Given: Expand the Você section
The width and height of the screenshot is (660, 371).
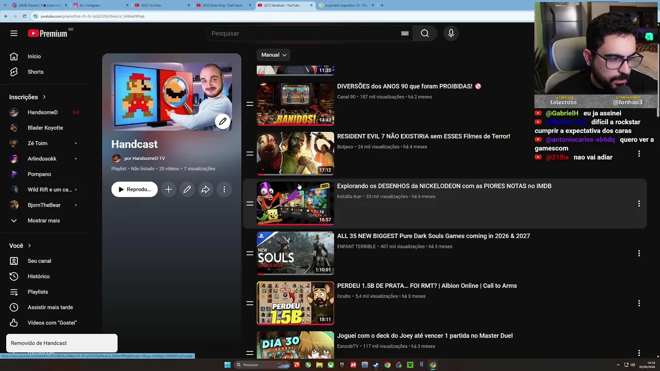Looking at the screenshot, I should [20, 246].
